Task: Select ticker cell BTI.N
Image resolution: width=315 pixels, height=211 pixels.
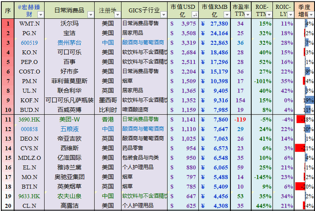Action: (x=29, y=187)
